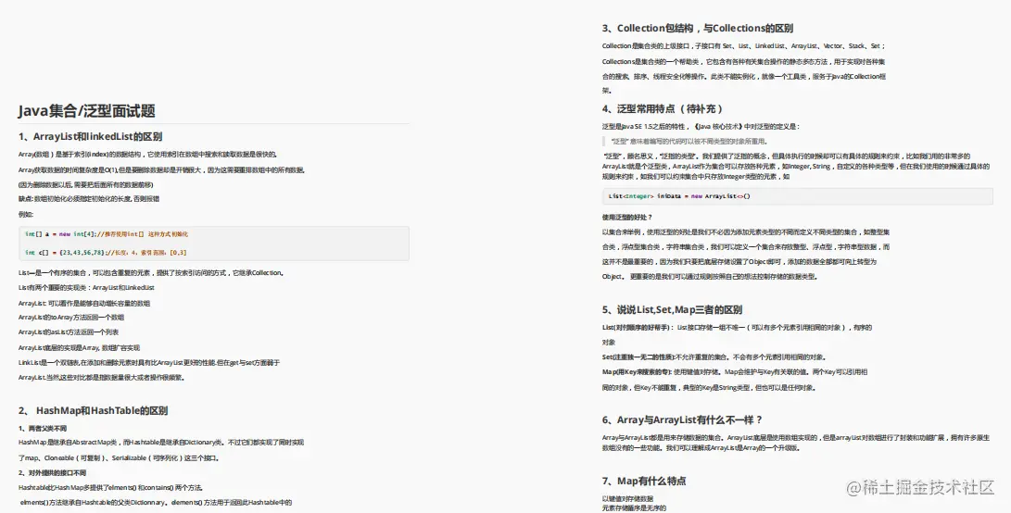Select the line starting "HashMap是继承自AbstractMap类"
This screenshot has width=1011, height=513.
click(161, 442)
